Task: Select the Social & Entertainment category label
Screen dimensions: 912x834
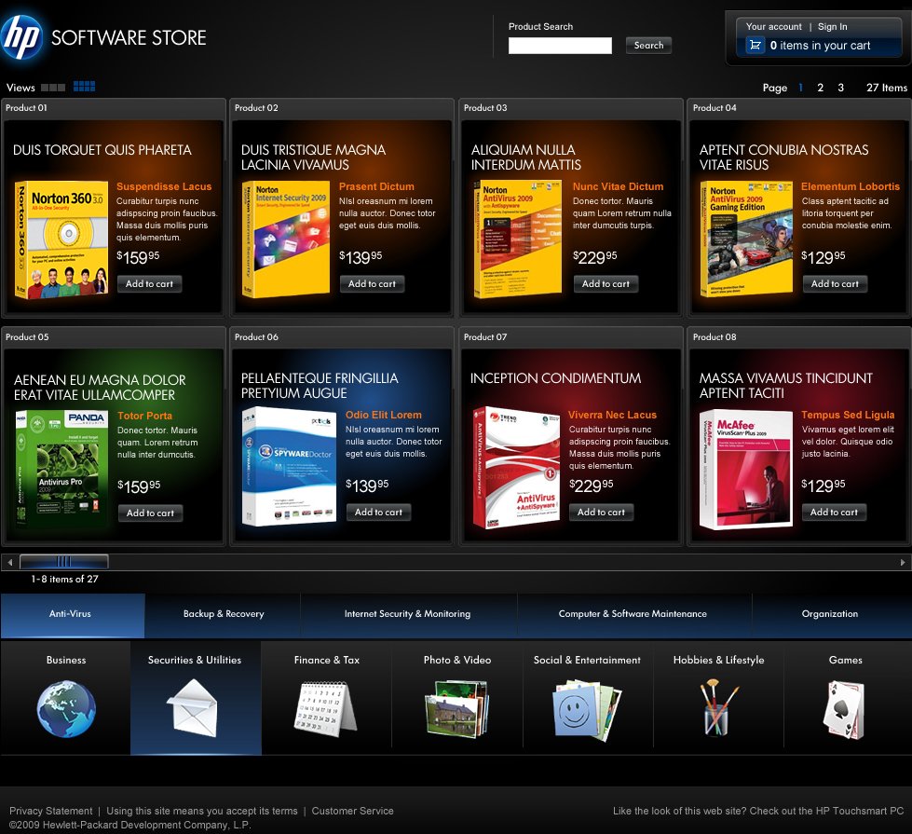Action: tap(587, 660)
